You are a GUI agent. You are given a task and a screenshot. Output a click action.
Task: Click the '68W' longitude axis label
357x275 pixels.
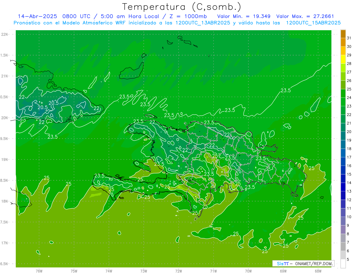[x=318, y=271]
